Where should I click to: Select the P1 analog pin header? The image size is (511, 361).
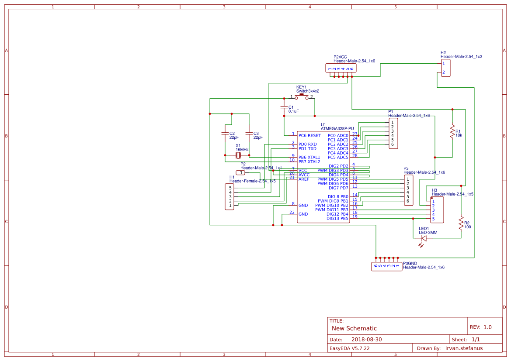tap(393, 133)
